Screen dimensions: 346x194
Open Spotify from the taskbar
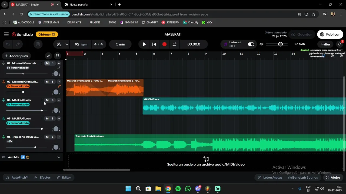click(178, 189)
